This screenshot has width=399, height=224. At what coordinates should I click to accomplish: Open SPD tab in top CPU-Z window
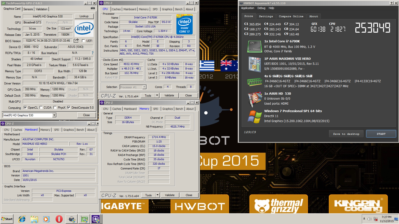[x=155, y=9]
